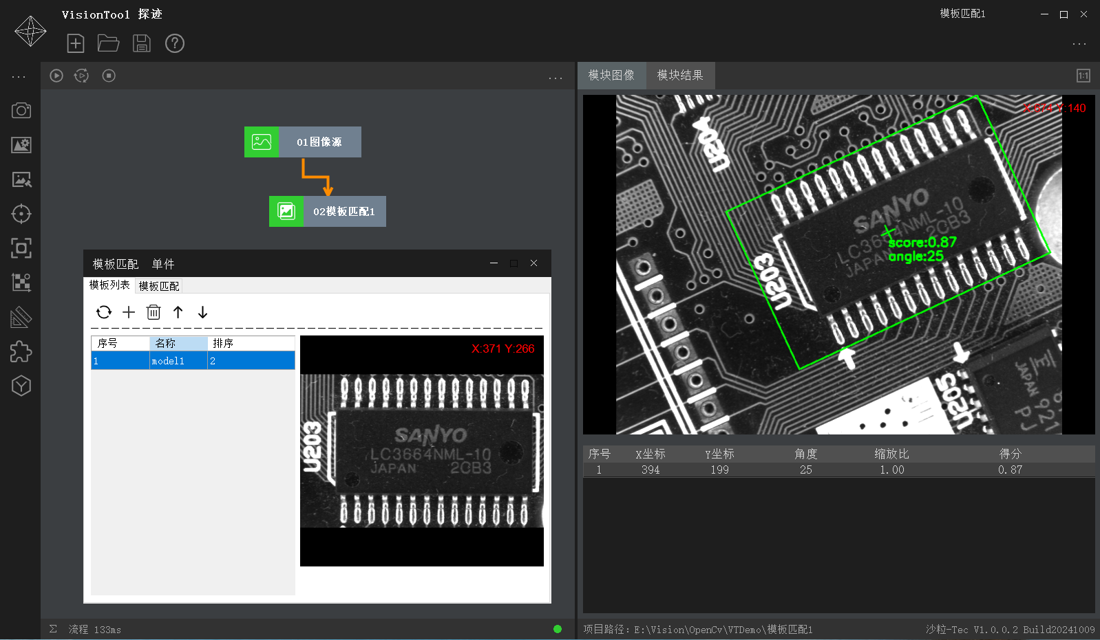Open the title bar ellipsis menu
Viewport: 1100px width, 640px height.
tap(1079, 44)
